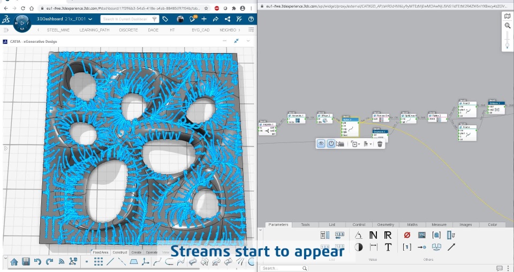Screen dimensions: 514x272
Task: Expand the xGenerative Design widget chevron menu
Action: pyautogui.click(x=248, y=41)
